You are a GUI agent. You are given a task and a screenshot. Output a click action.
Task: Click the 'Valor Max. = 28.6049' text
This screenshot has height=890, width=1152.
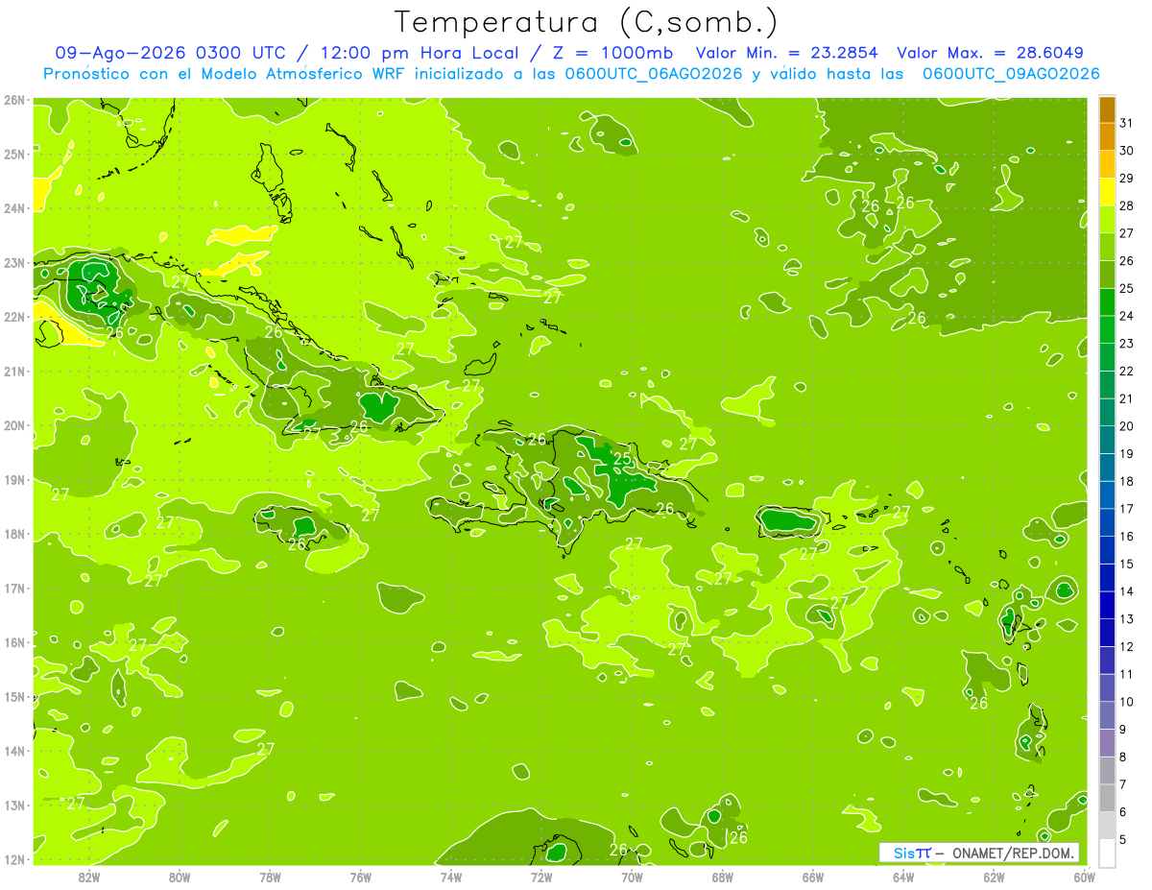(x=990, y=53)
